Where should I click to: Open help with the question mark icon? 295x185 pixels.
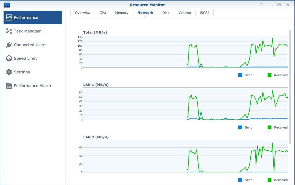tap(262, 5)
